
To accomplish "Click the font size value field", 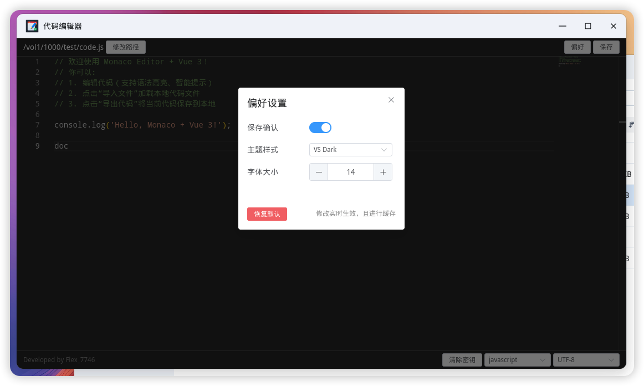I will [x=351, y=172].
